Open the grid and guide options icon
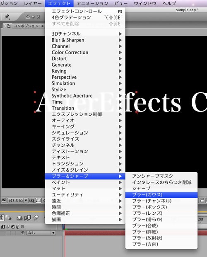 [32, 201]
